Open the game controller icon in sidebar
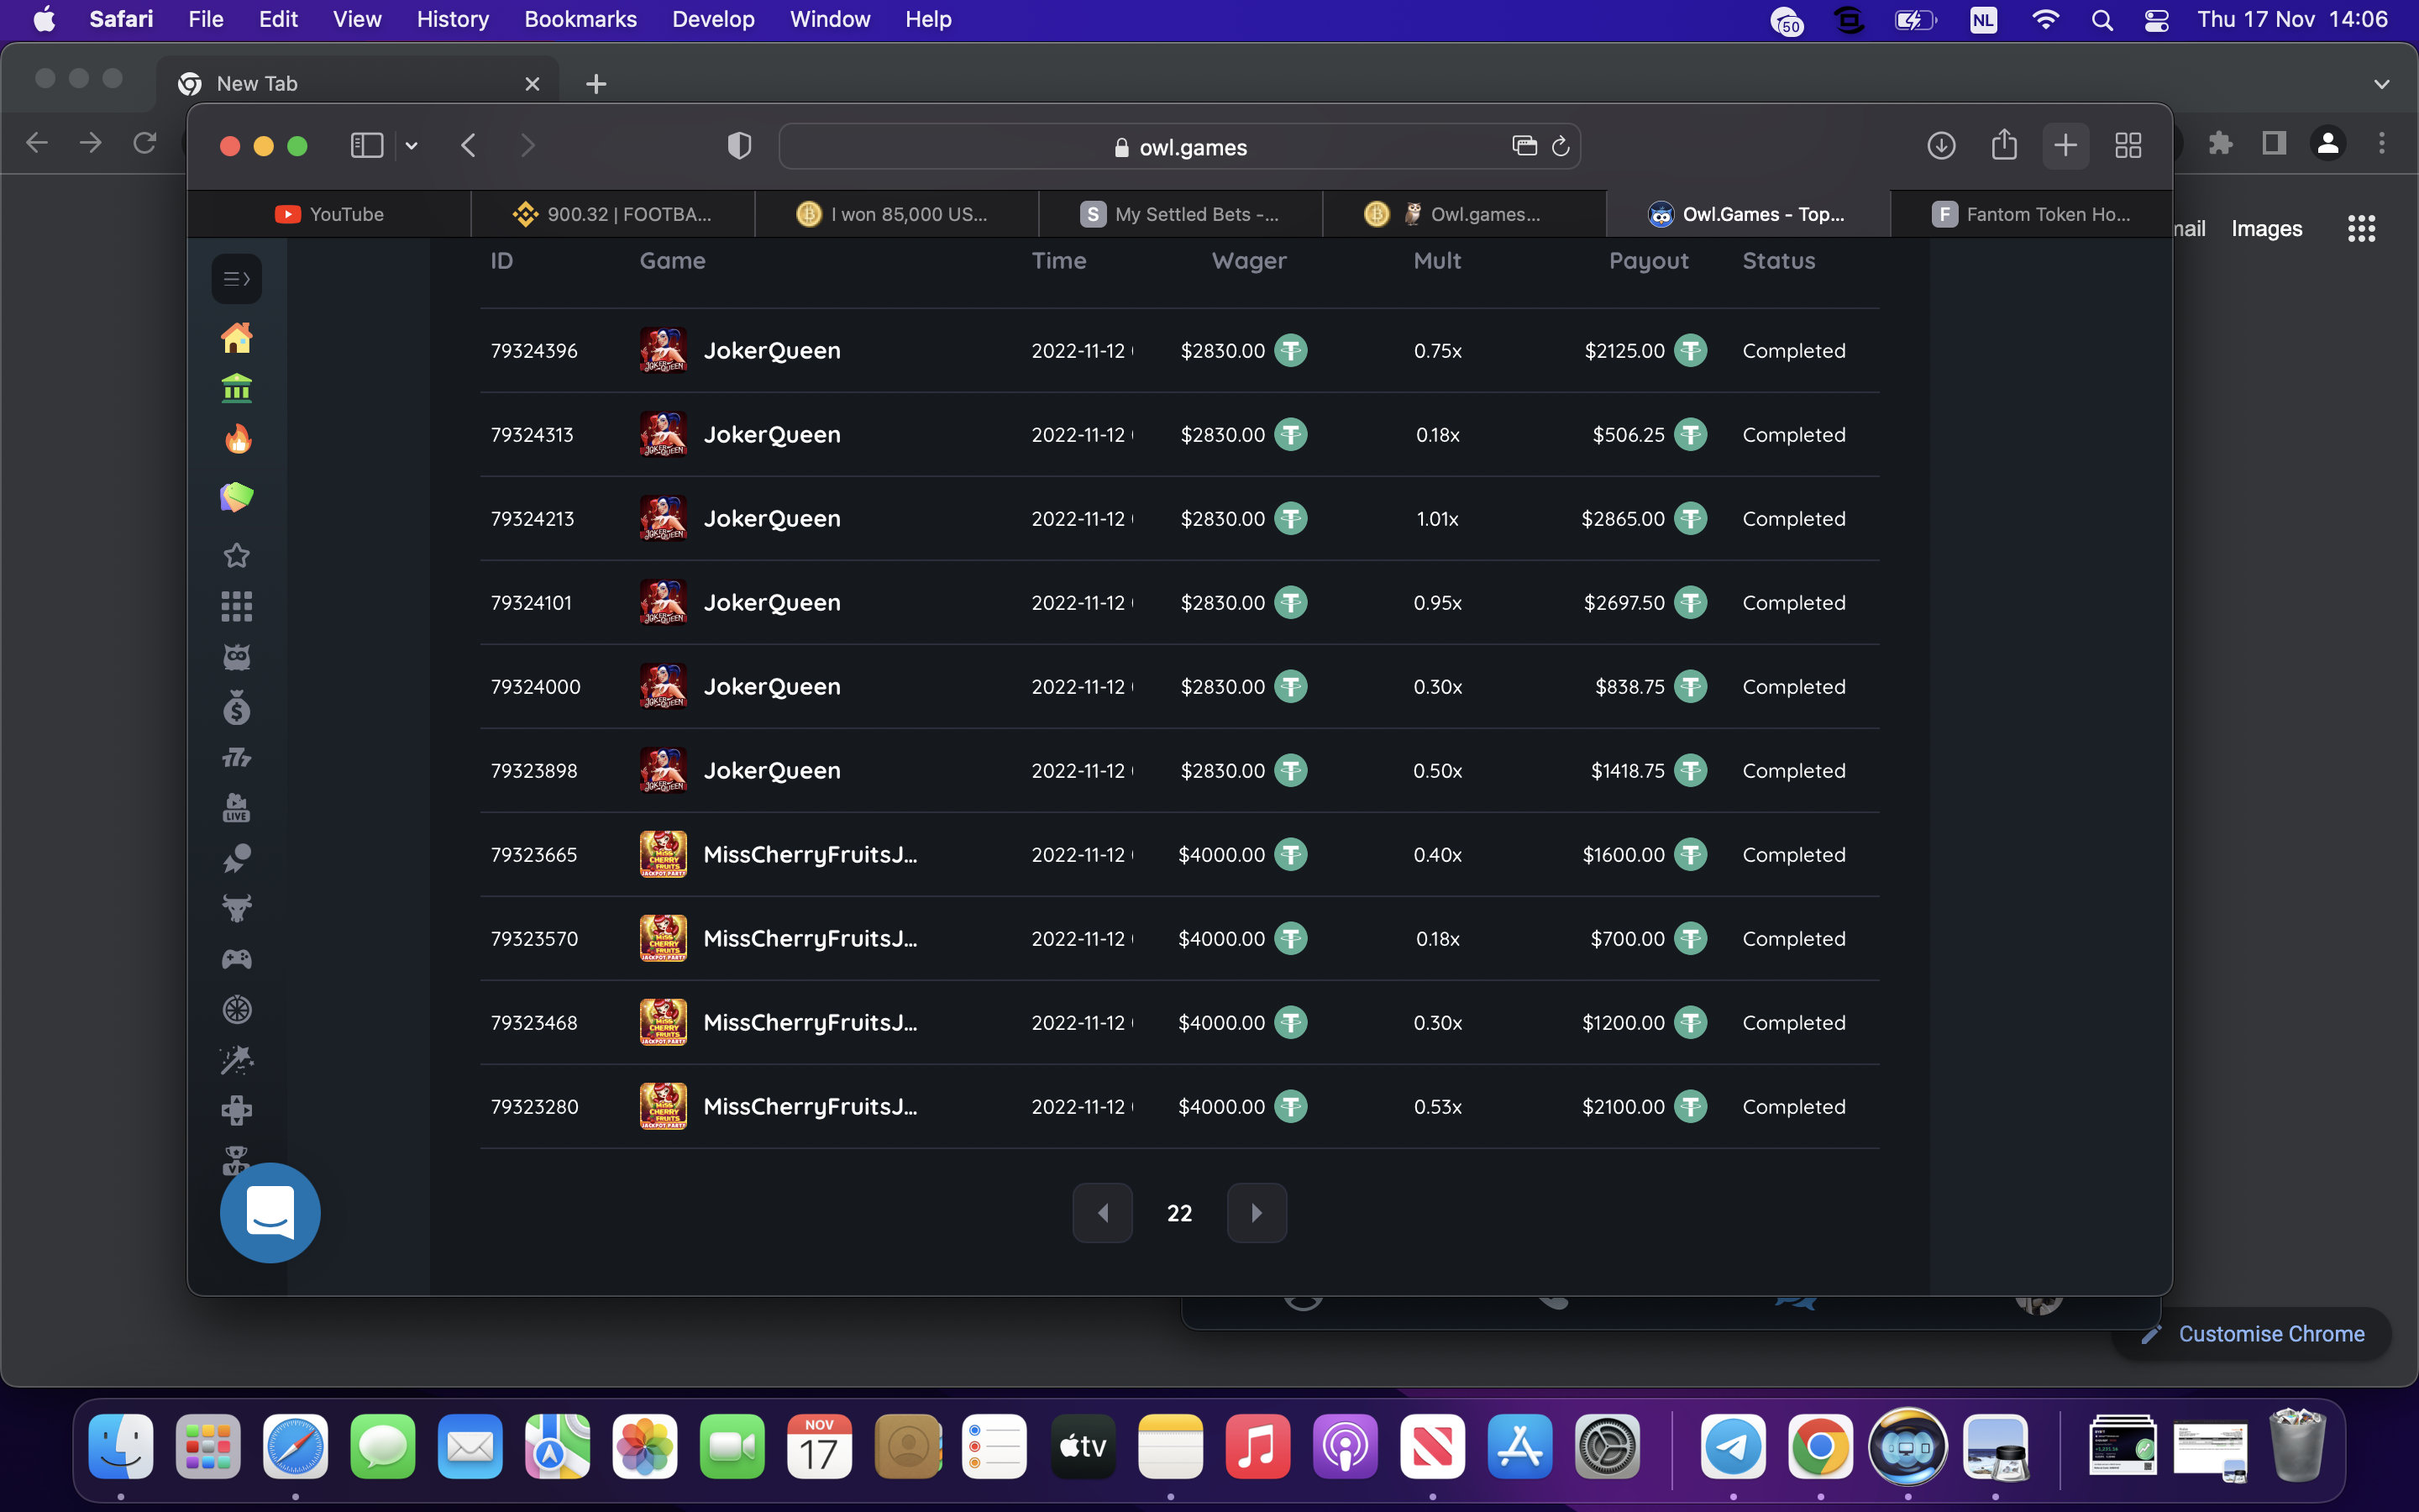The image size is (2419, 1512). pyautogui.click(x=237, y=959)
